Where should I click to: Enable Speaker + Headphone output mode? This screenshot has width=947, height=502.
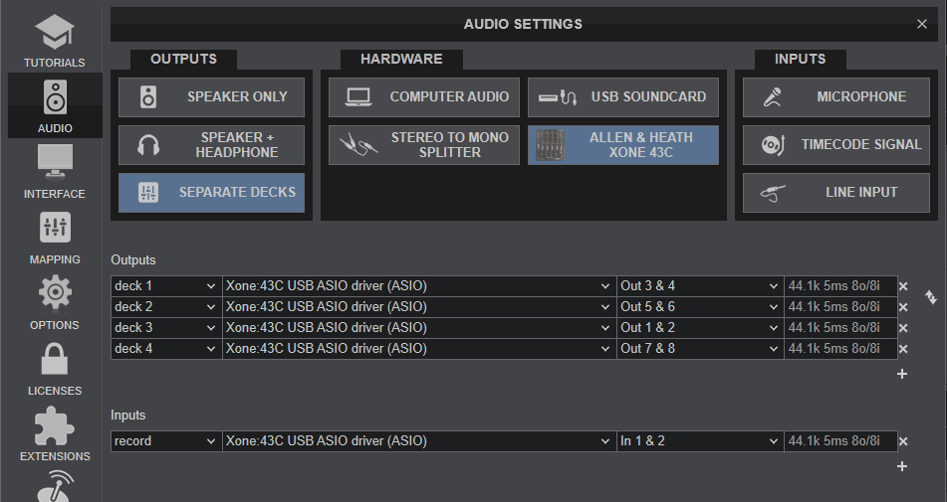(212, 145)
